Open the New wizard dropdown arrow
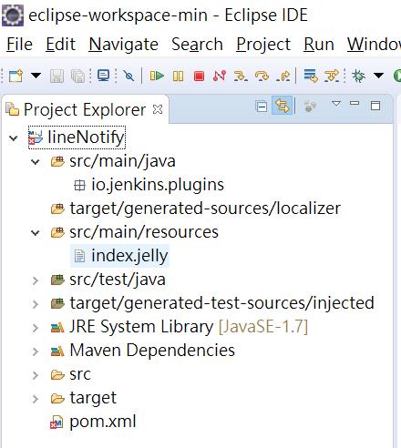The image size is (401, 448). (x=36, y=76)
